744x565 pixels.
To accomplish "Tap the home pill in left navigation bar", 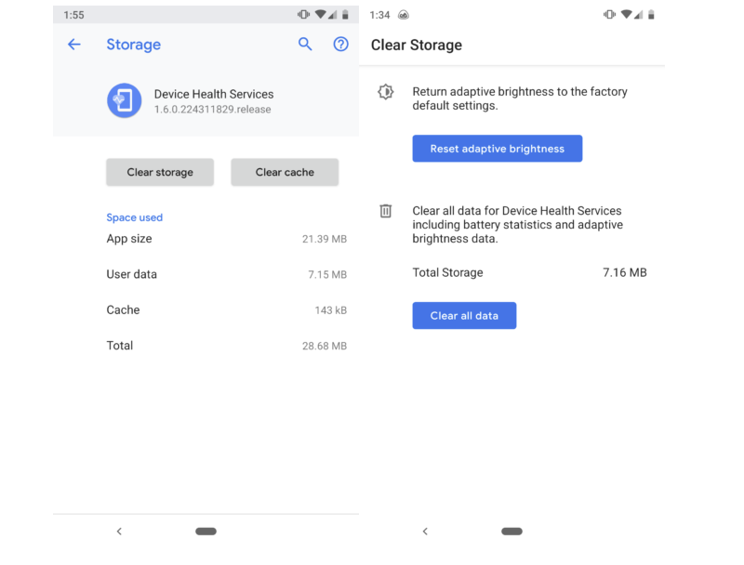I will [x=206, y=532].
